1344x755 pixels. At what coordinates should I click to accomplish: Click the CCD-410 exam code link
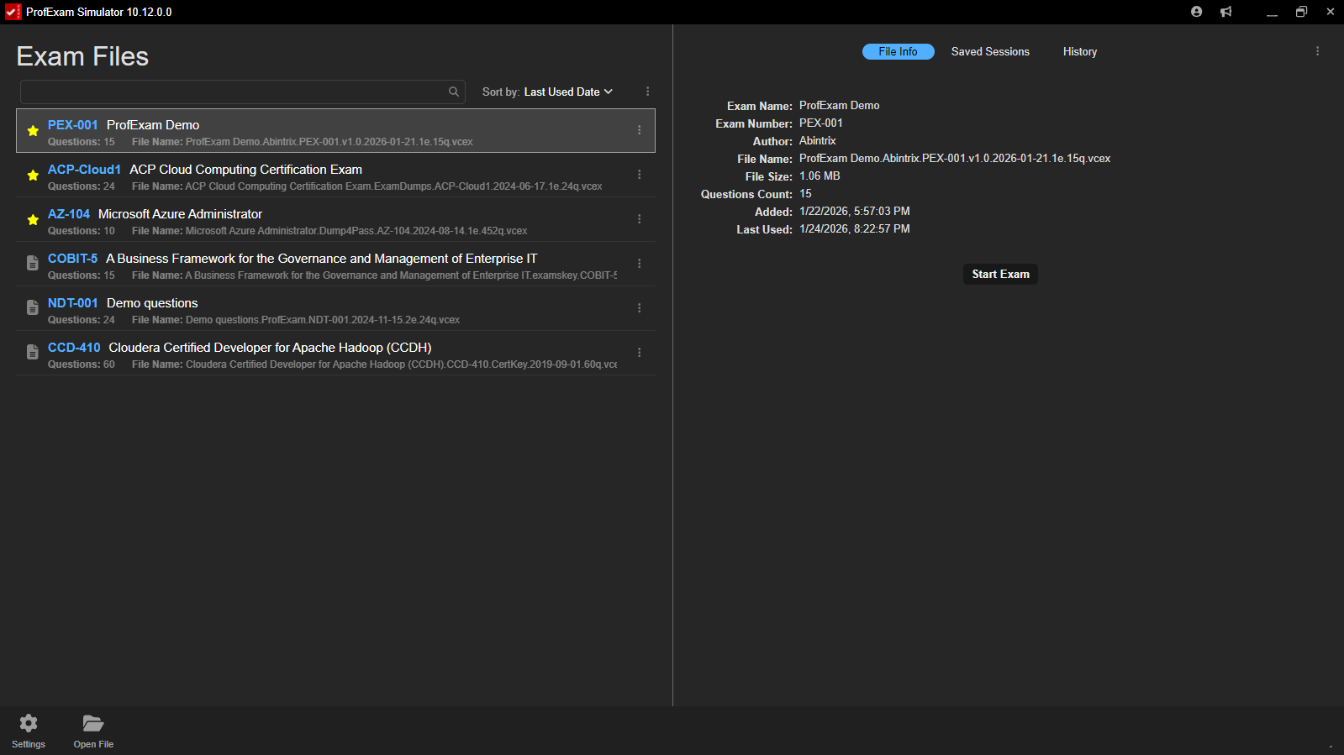click(74, 348)
